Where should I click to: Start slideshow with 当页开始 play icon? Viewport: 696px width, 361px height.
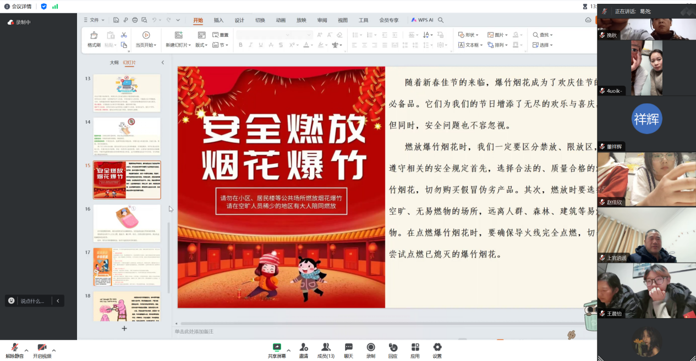pos(146,35)
